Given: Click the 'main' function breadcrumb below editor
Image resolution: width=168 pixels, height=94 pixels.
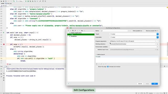Looking at the screenshot, I should [9, 64].
